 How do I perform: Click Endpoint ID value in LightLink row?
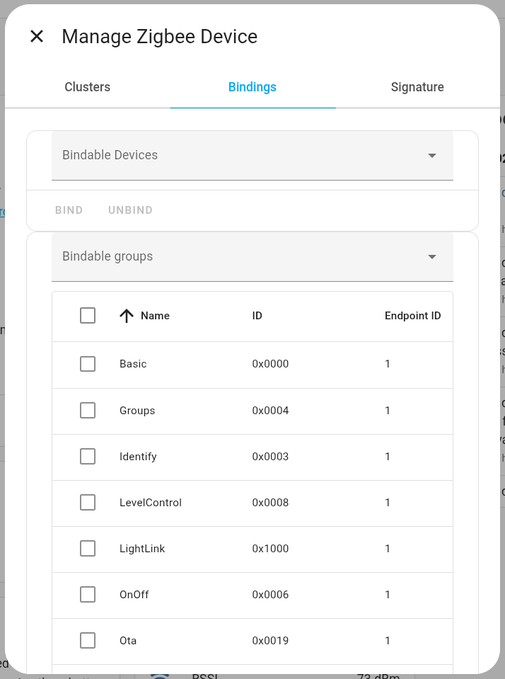pos(388,549)
